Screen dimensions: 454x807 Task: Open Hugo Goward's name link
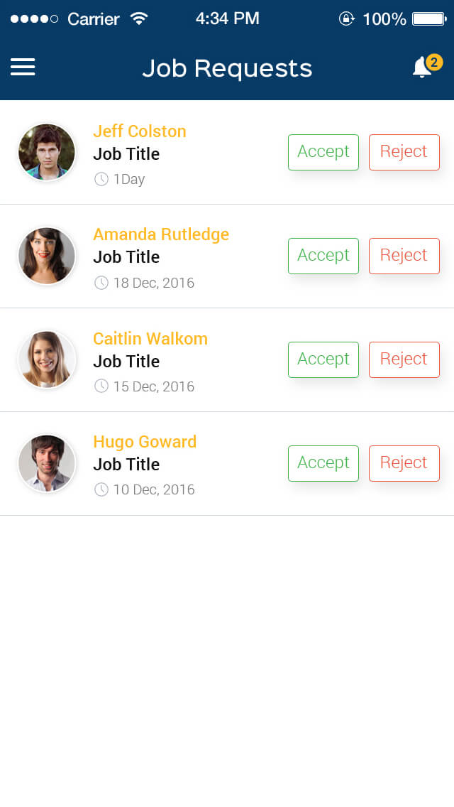coord(145,442)
